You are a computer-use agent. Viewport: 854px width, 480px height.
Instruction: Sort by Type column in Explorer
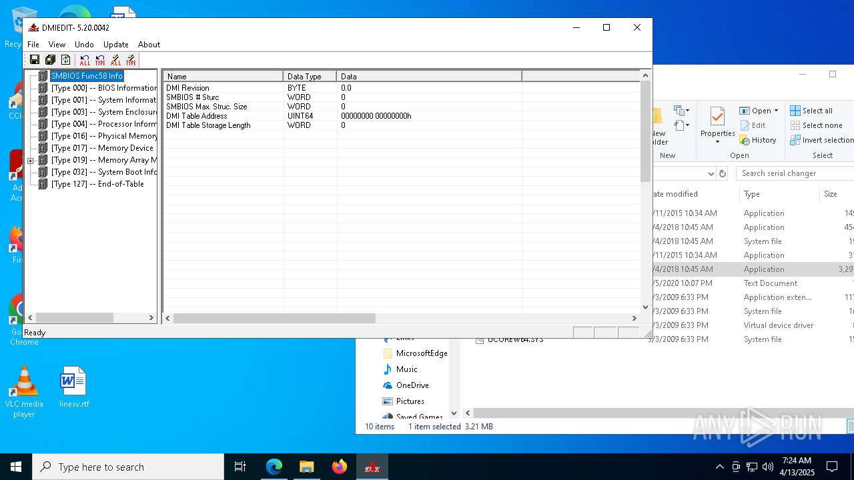[x=778, y=194]
